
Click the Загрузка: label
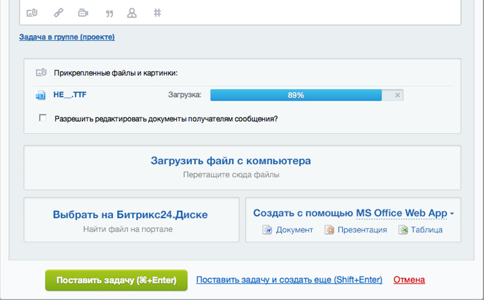click(185, 95)
